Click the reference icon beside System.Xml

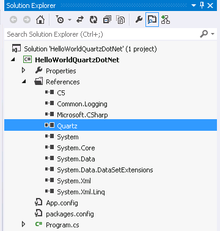coord(50,180)
